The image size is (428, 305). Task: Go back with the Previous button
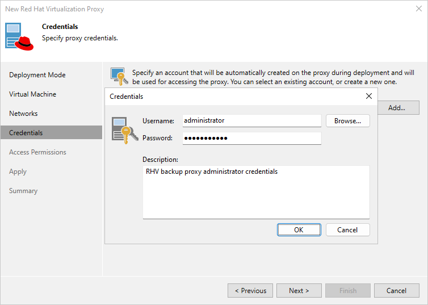[250, 291]
